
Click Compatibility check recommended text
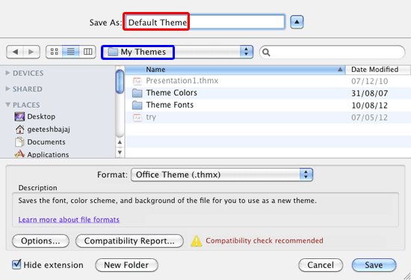pyautogui.click(x=265, y=240)
